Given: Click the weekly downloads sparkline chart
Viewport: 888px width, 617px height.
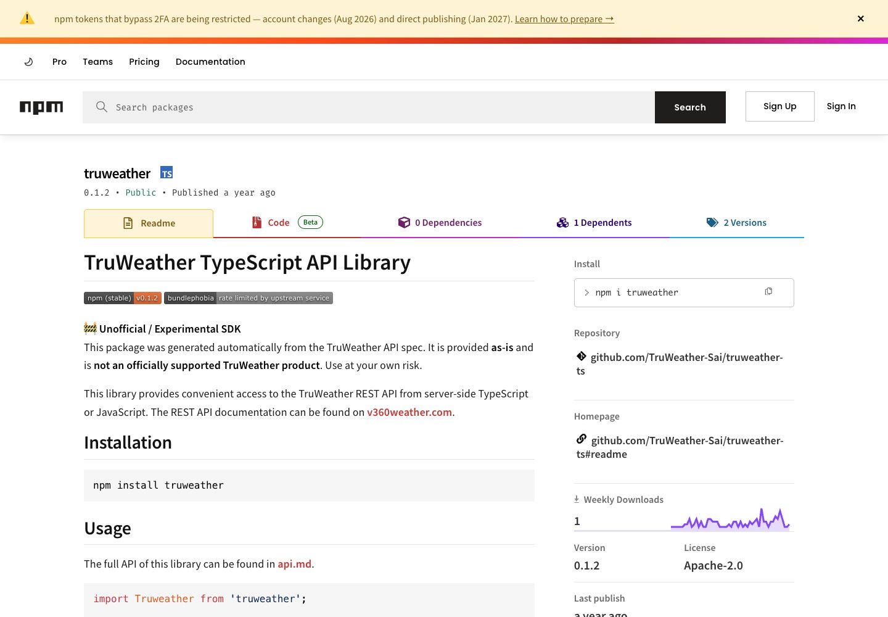Looking at the screenshot, I should point(730,520).
